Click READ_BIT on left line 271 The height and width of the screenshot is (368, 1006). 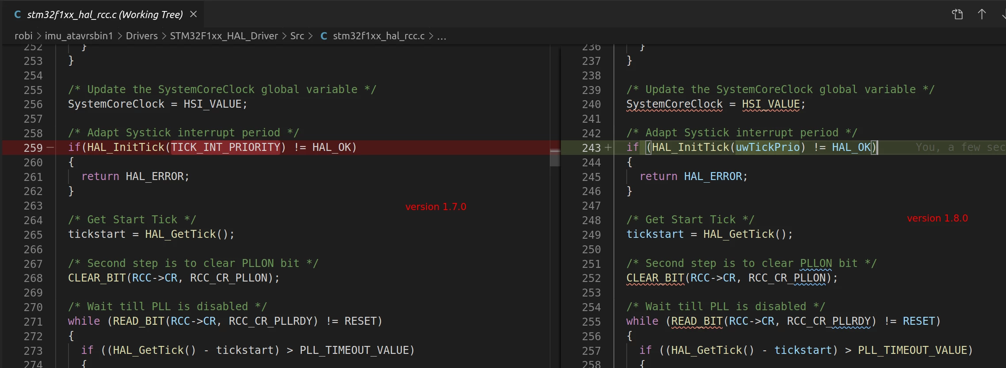pyautogui.click(x=139, y=321)
